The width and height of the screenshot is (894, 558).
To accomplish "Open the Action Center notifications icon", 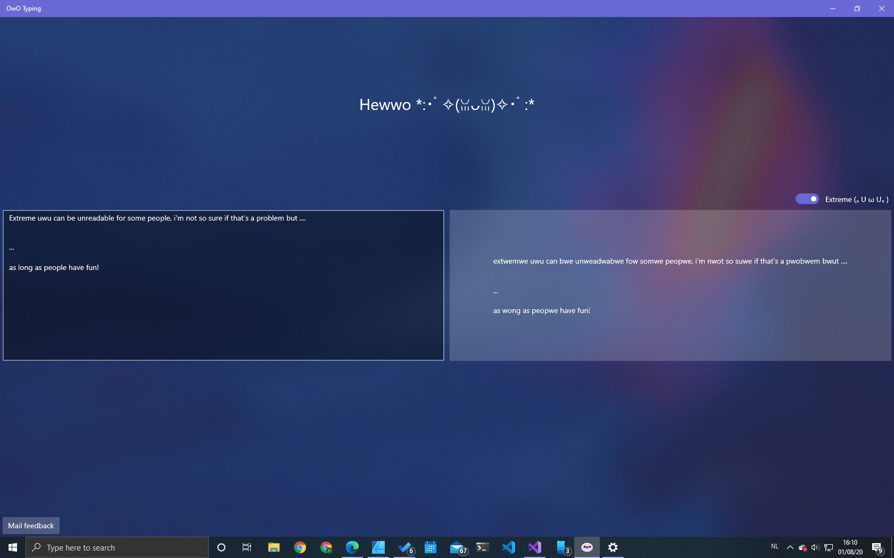I will point(878,547).
